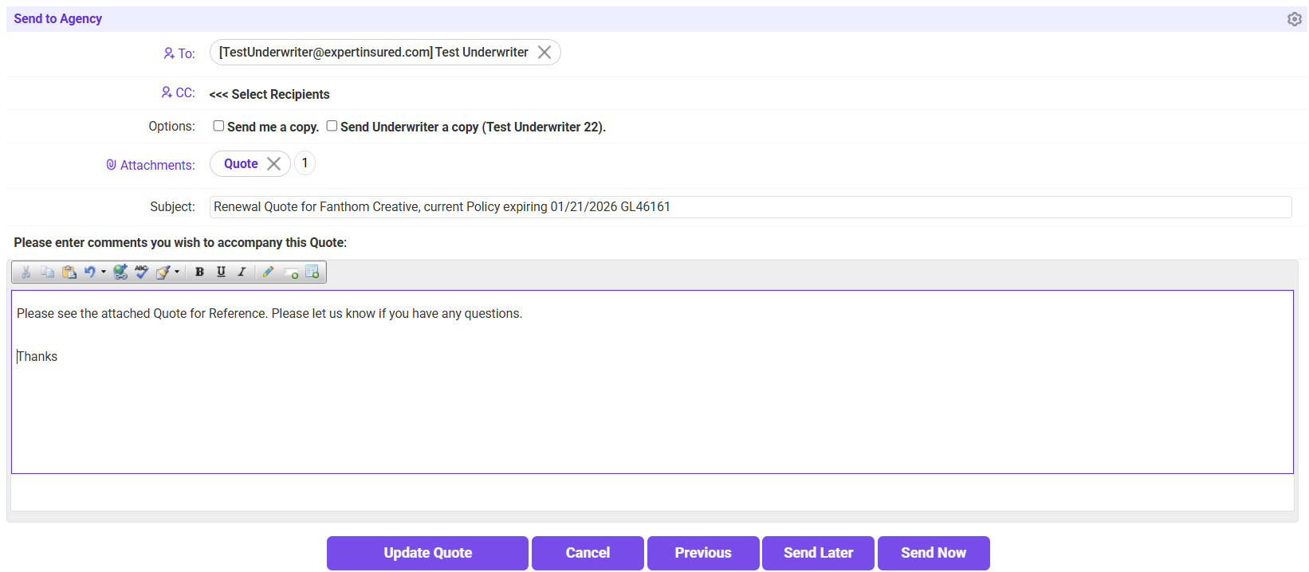1309x572 pixels.
Task: Click in the comments editor body
Action: pos(652,382)
